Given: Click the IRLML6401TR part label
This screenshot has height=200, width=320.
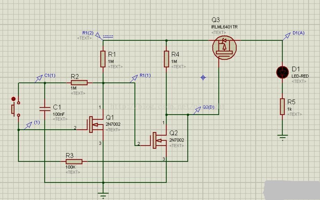Looking at the screenshot, I should click(224, 27).
